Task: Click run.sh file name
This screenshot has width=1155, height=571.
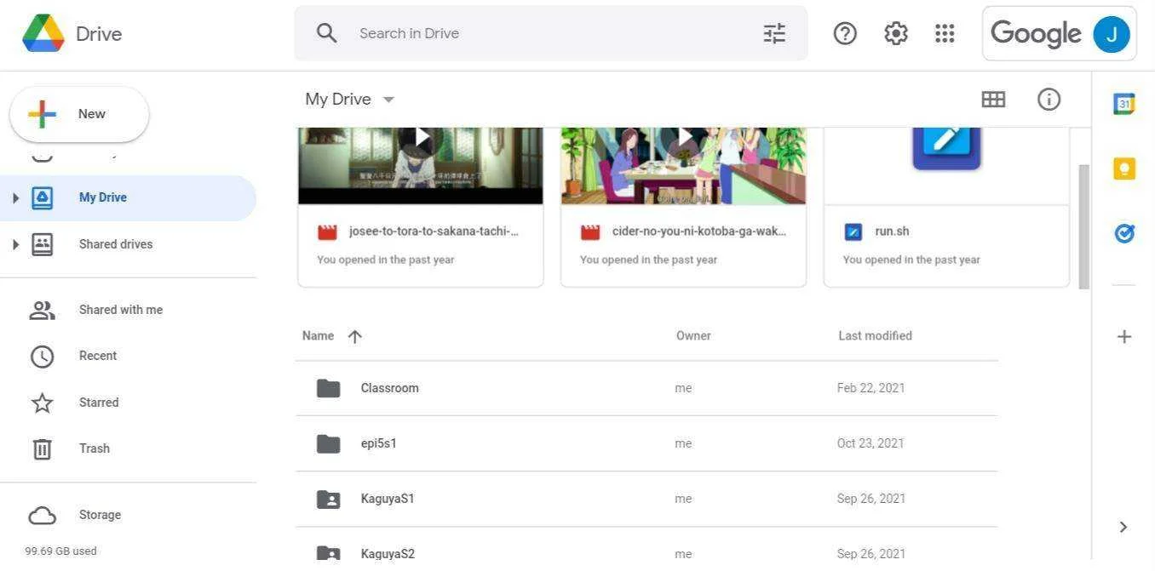Action: tap(892, 231)
